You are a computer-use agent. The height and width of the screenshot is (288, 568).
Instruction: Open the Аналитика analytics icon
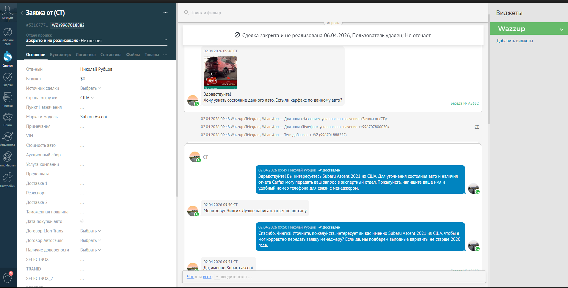coord(7,139)
